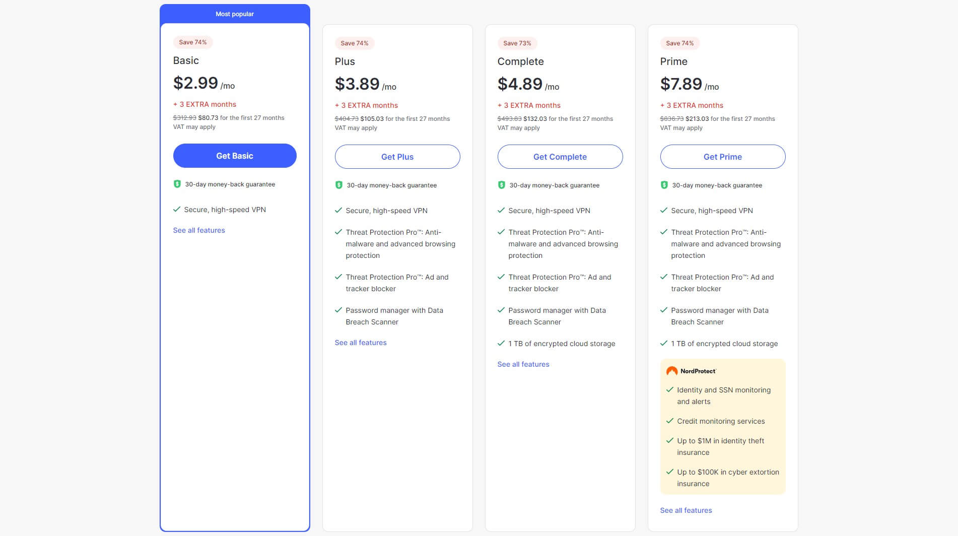Click the $132.03 for the first 27 months text
This screenshot has width=958, height=536.
click(568, 119)
